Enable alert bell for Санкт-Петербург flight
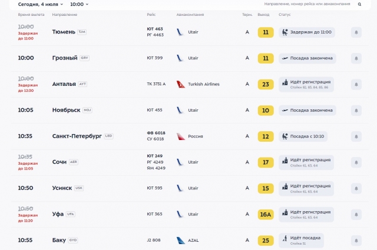Image resolution: width=377 pixels, height=250 pixels. point(356,136)
